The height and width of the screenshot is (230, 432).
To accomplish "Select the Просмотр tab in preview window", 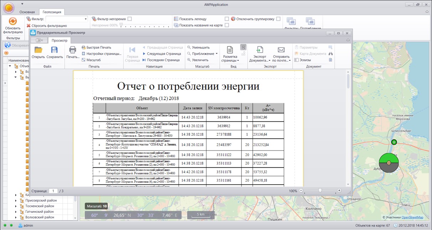I will 59,40.
